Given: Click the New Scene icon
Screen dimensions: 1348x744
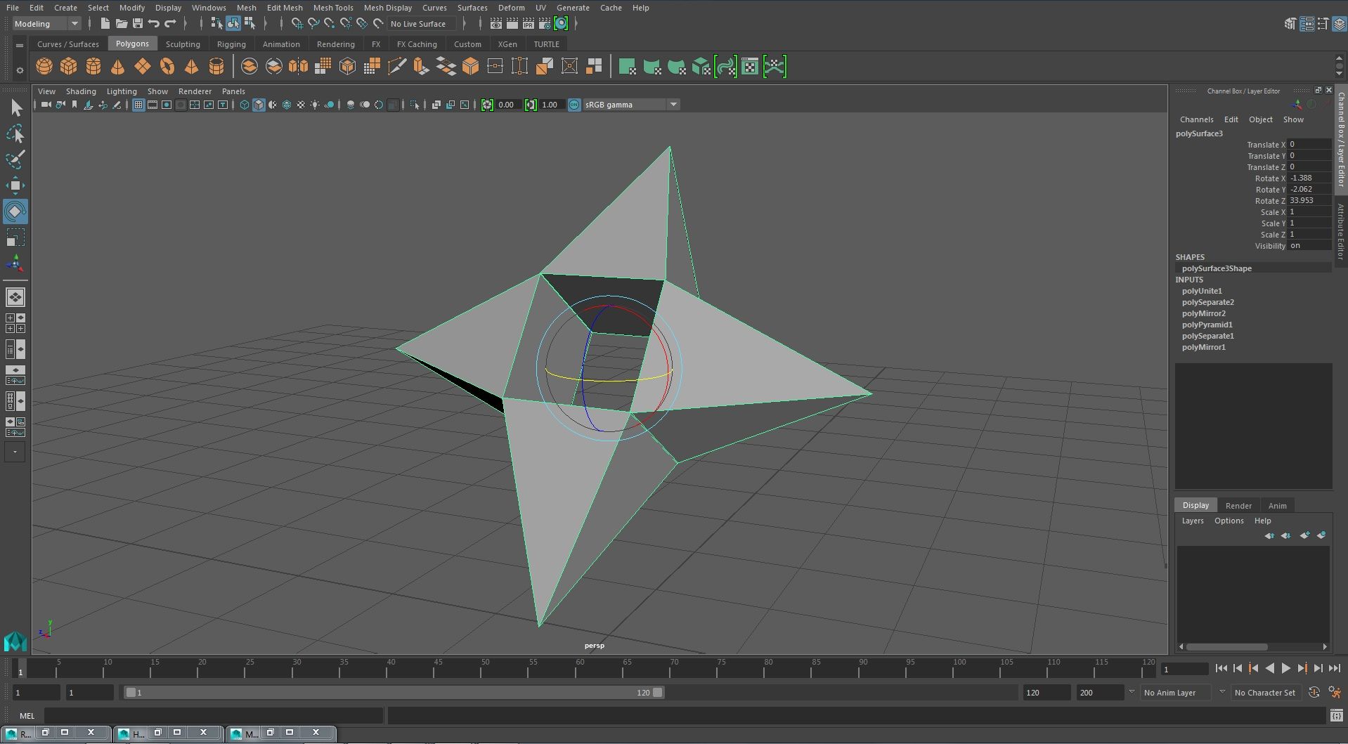Looking at the screenshot, I should 105,24.
